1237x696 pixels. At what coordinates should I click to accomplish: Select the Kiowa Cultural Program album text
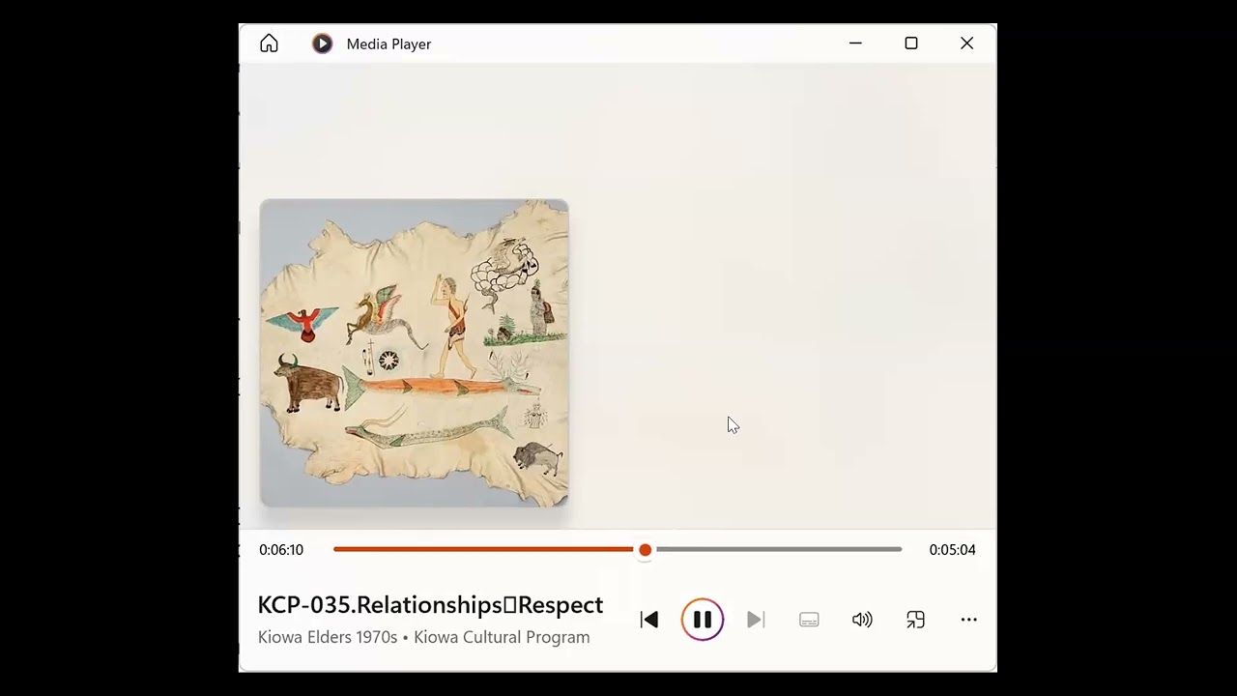pos(502,637)
